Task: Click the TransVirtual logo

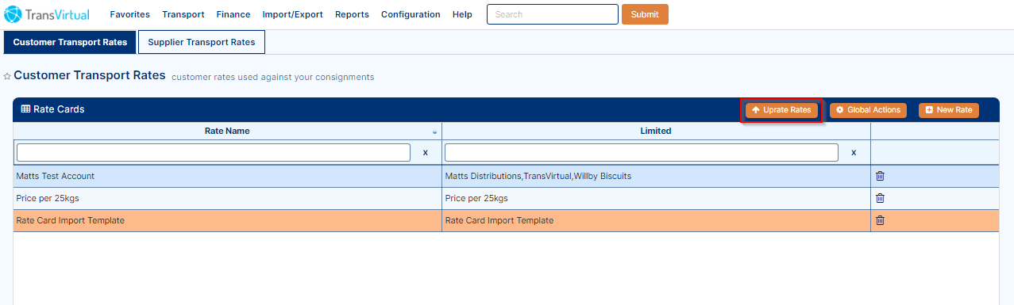Action: pyautogui.click(x=47, y=14)
